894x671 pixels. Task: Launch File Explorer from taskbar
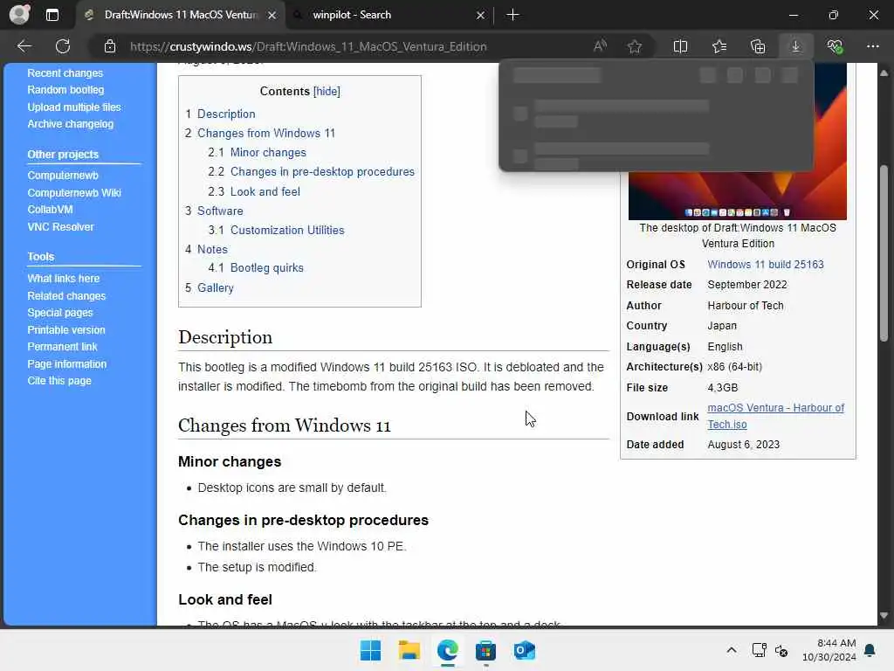pos(409,650)
